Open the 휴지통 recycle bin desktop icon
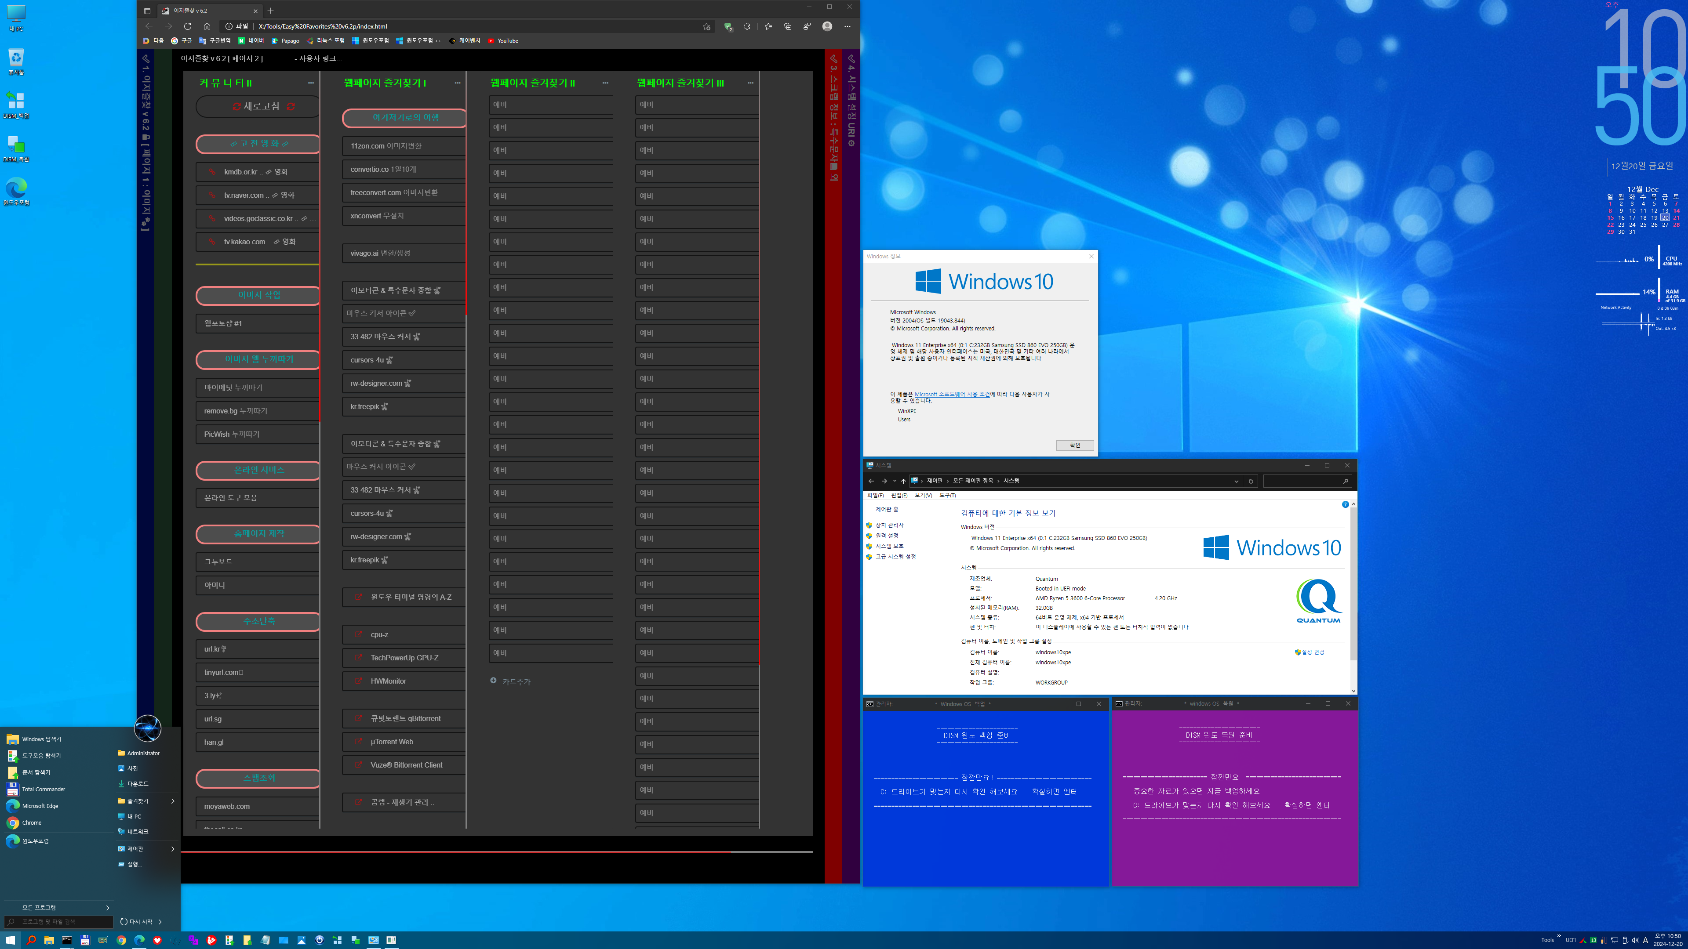 16,62
